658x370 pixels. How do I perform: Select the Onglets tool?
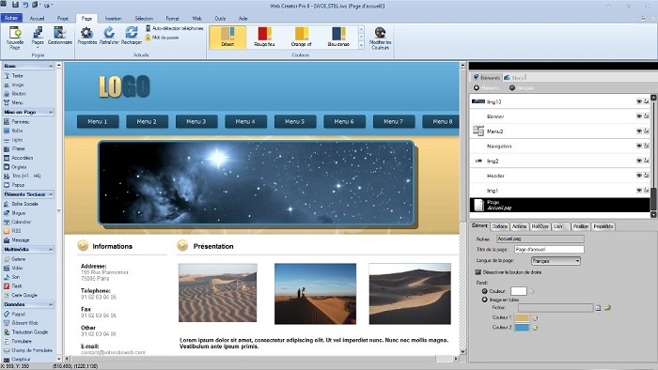tap(16, 167)
